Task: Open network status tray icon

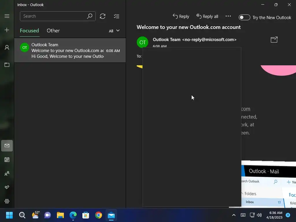Action: 252,215
